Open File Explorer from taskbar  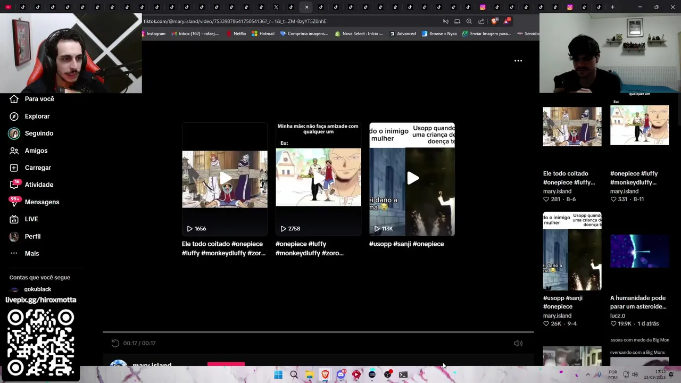pos(309,374)
